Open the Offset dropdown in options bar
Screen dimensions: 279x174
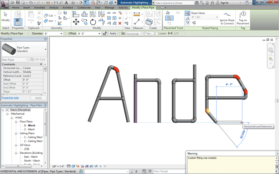(x=99, y=34)
